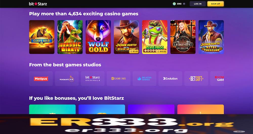The image size is (253, 134).
Task: Click the LOG IN button
Action: point(198,4)
